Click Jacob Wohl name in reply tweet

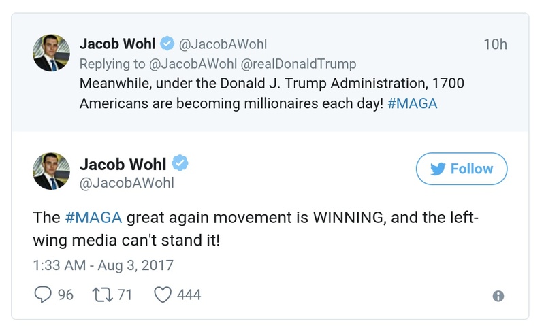pos(117,44)
